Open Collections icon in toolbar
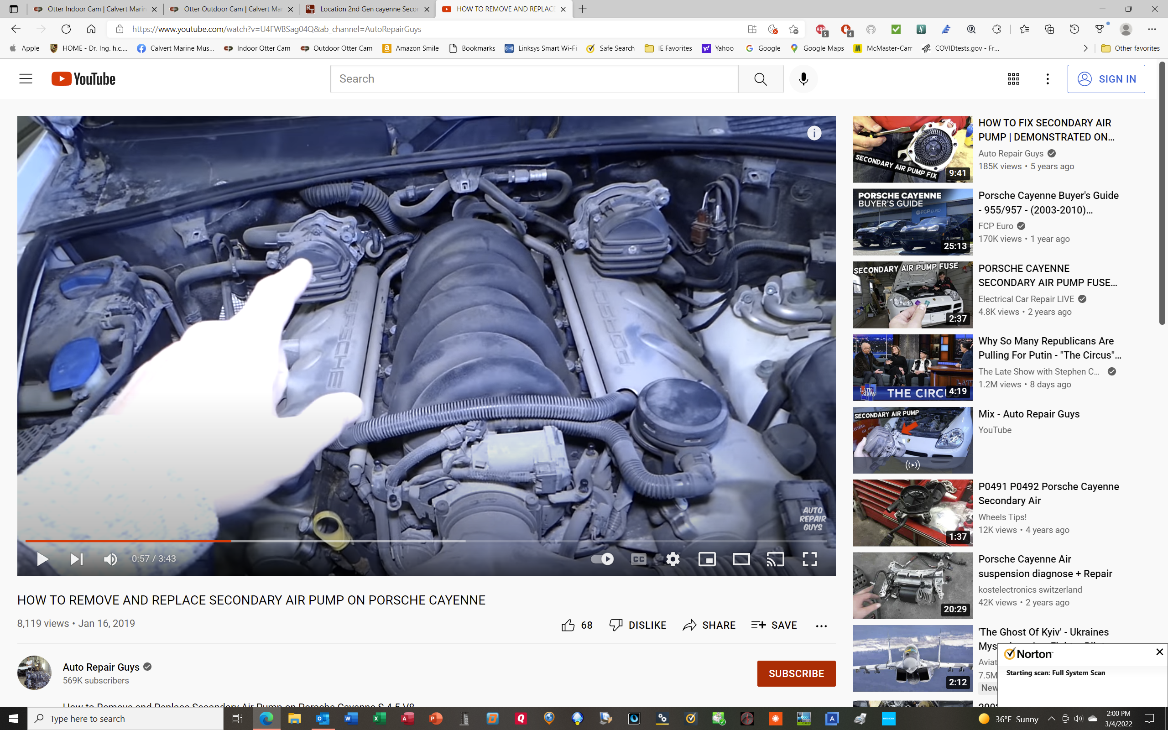 pyautogui.click(x=1049, y=29)
